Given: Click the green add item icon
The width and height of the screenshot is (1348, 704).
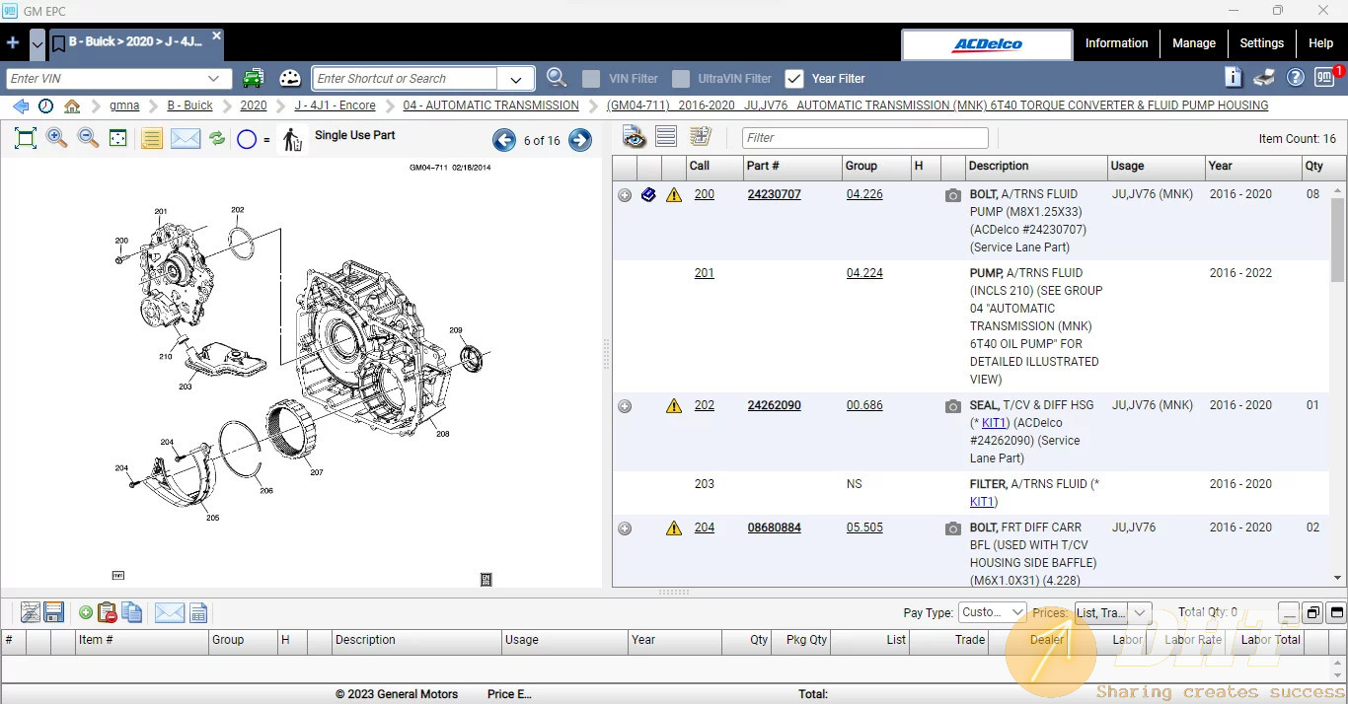Looking at the screenshot, I should pos(86,613).
